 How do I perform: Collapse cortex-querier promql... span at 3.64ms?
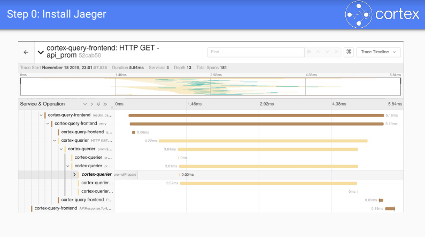(x=61, y=149)
